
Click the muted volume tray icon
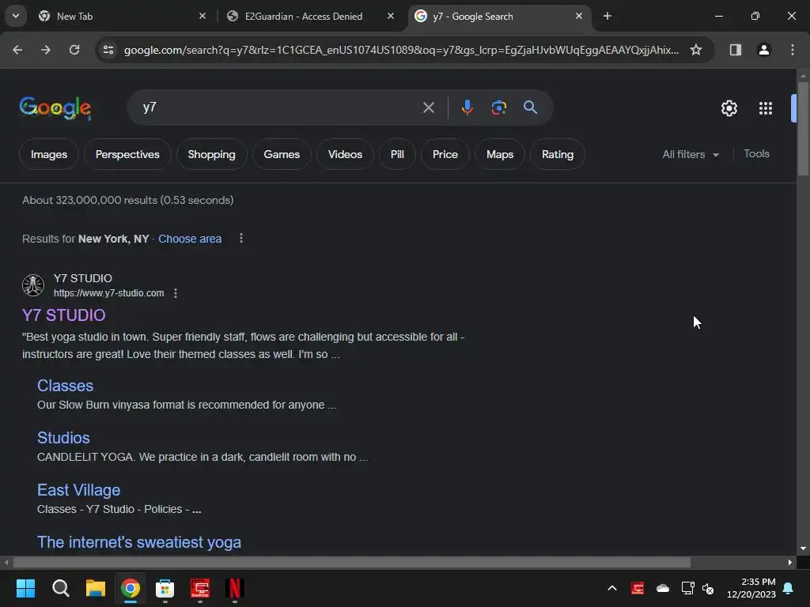[708, 588]
